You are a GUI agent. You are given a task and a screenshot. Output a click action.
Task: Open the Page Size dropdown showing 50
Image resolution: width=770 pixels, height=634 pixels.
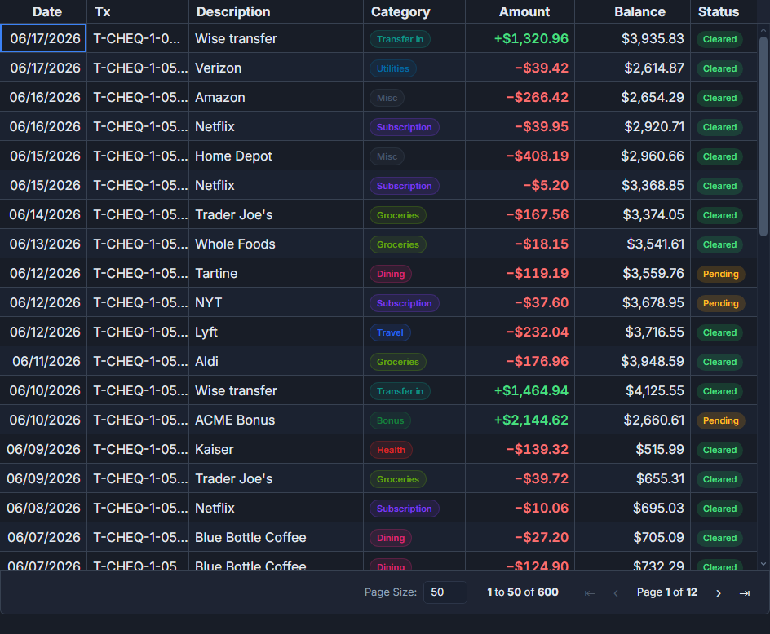pos(445,592)
